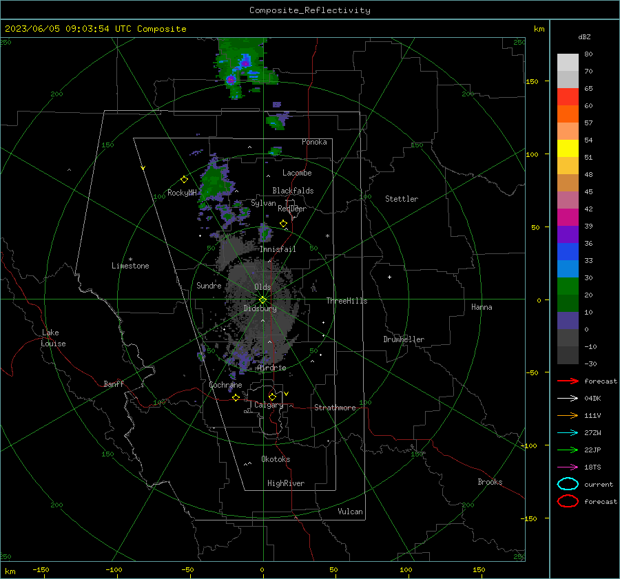
Task: Click the red swatch between 65 and 60 dBZ
Action: click(x=568, y=97)
